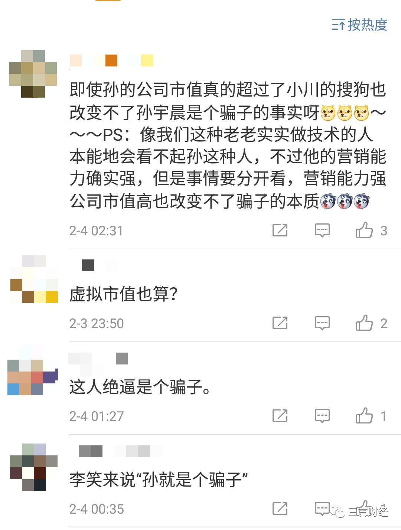
Task: Open avatar of 李笑来说 commenter
Action: [34, 467]
